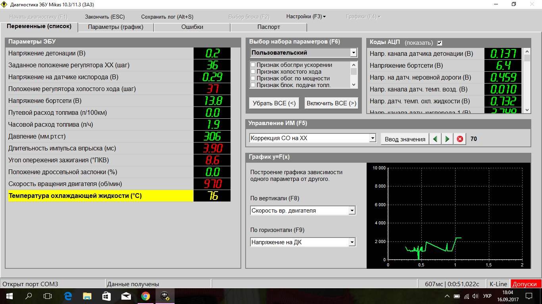Expand vertical axis 'Скорость вр. двигателя' dropdown
542x304 pixels.
click(x=352, y=211)
